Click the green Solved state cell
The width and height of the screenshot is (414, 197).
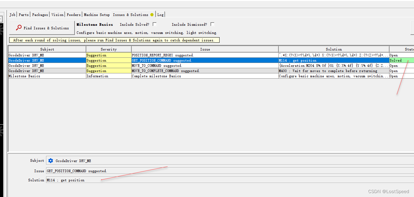click(x=396, y=60)
